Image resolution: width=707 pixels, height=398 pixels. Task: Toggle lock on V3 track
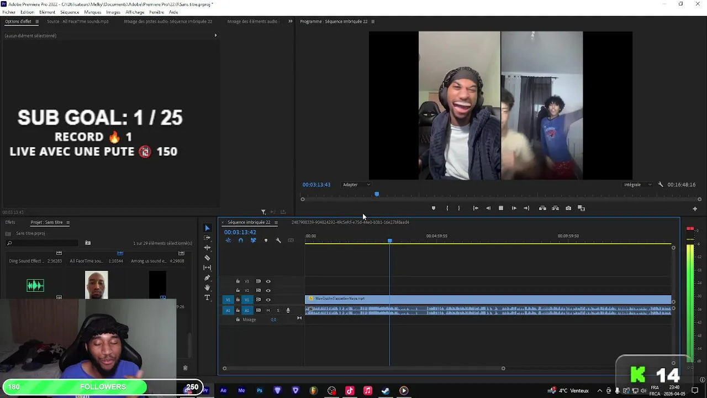point(238,281)
